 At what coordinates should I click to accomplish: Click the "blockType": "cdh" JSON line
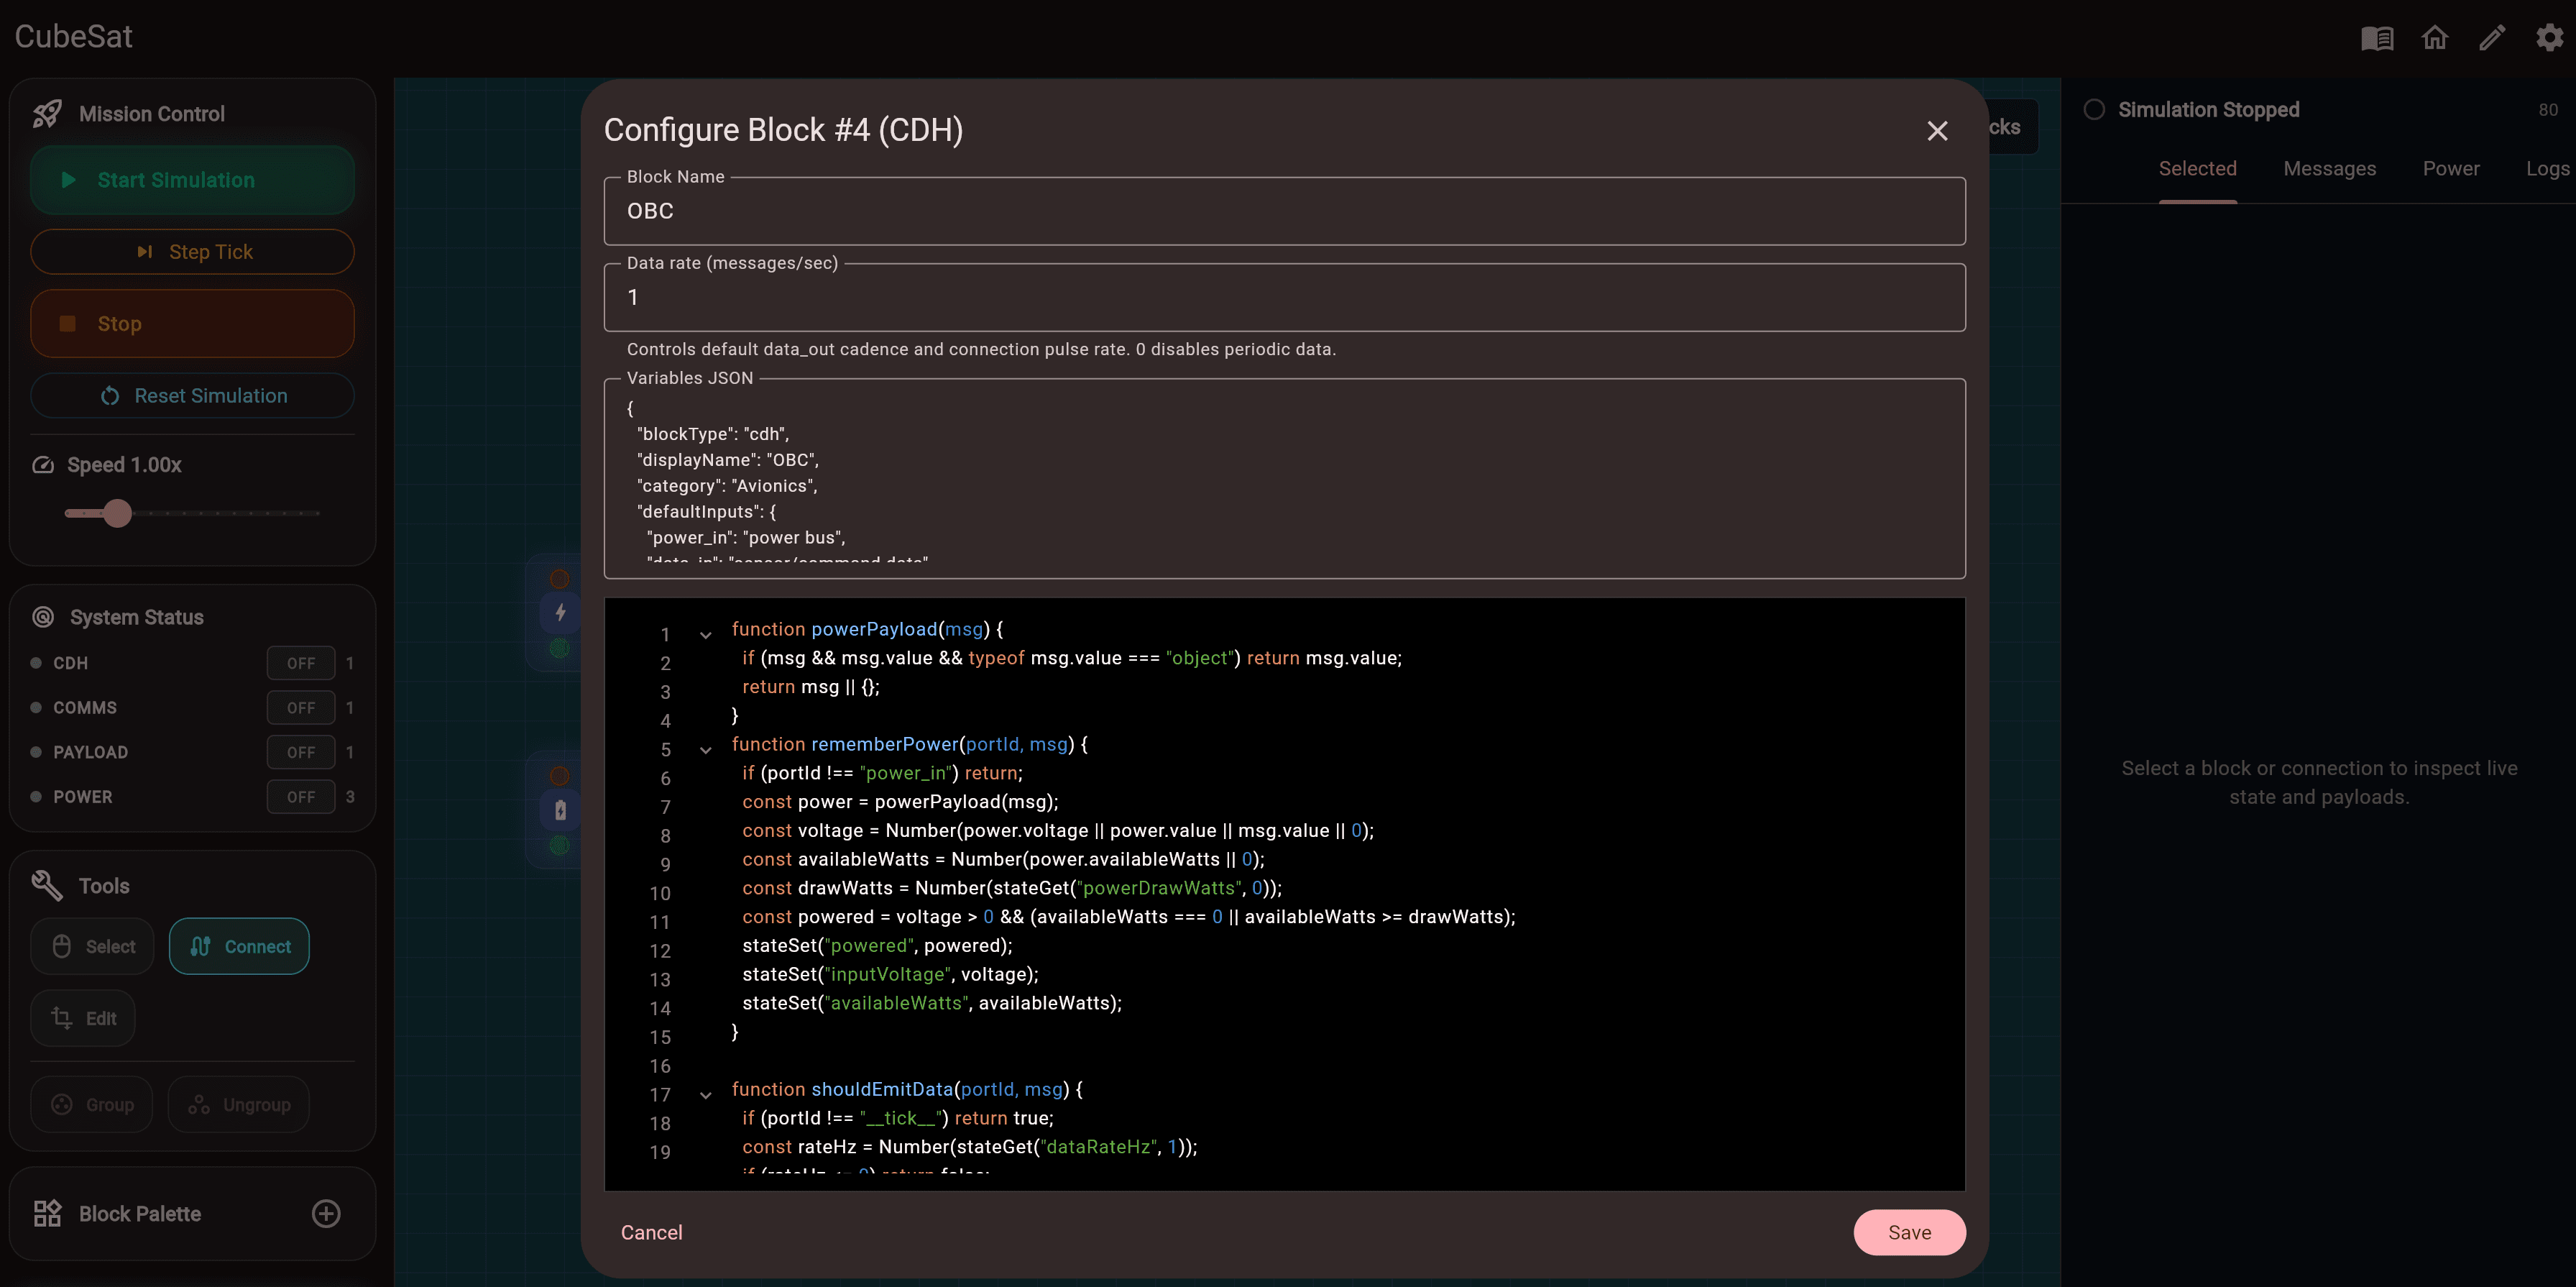click(x=713, y=434)
